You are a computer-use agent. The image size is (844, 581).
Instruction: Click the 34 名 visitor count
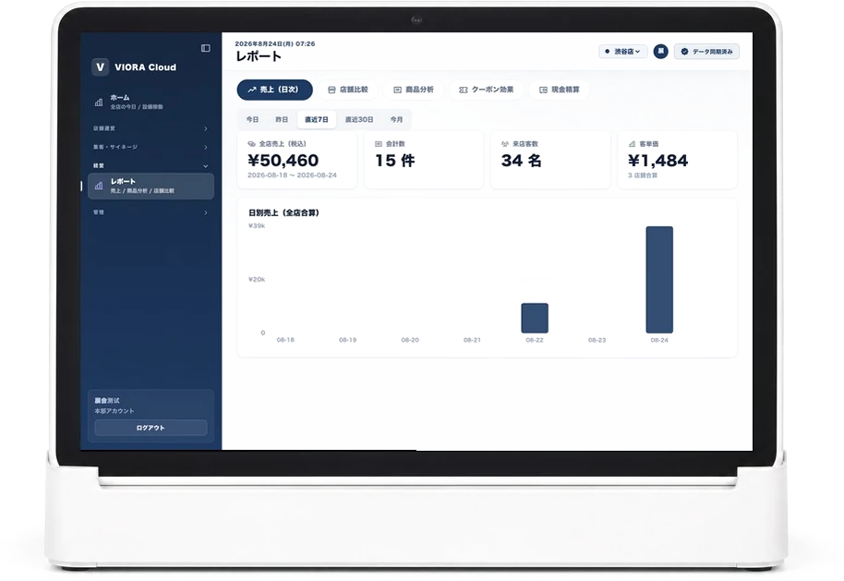click(521, 161)
